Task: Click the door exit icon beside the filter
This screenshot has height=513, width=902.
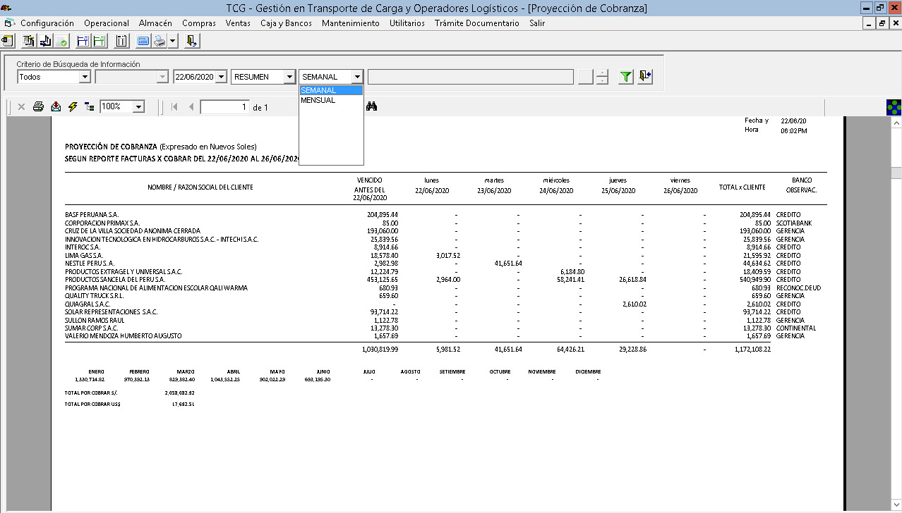Action: tap(645, 77)
